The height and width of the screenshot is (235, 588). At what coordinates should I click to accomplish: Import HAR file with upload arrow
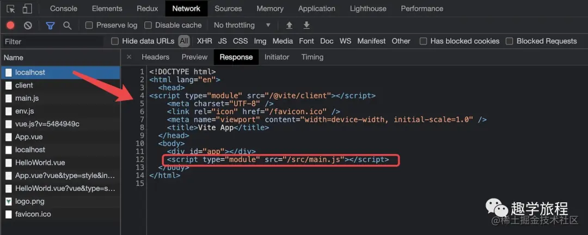(x=289, y=25)
